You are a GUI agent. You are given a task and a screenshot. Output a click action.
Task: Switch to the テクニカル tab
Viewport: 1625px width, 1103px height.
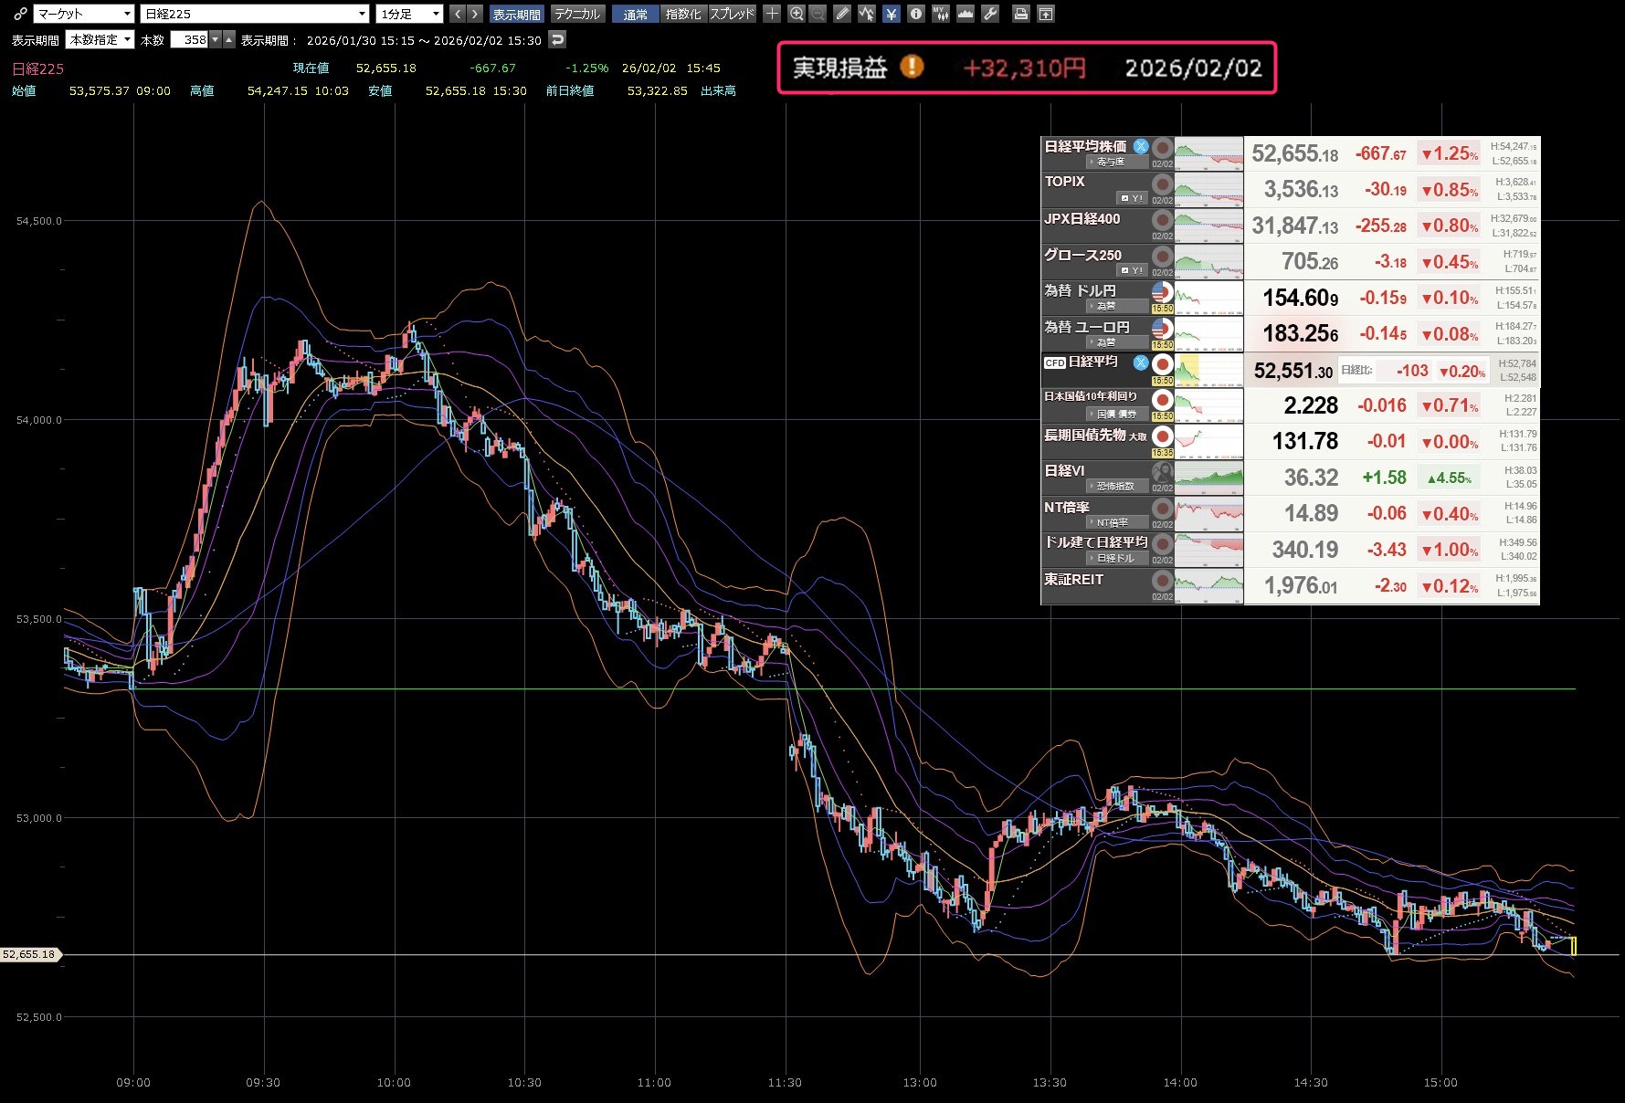pos(577,14)
